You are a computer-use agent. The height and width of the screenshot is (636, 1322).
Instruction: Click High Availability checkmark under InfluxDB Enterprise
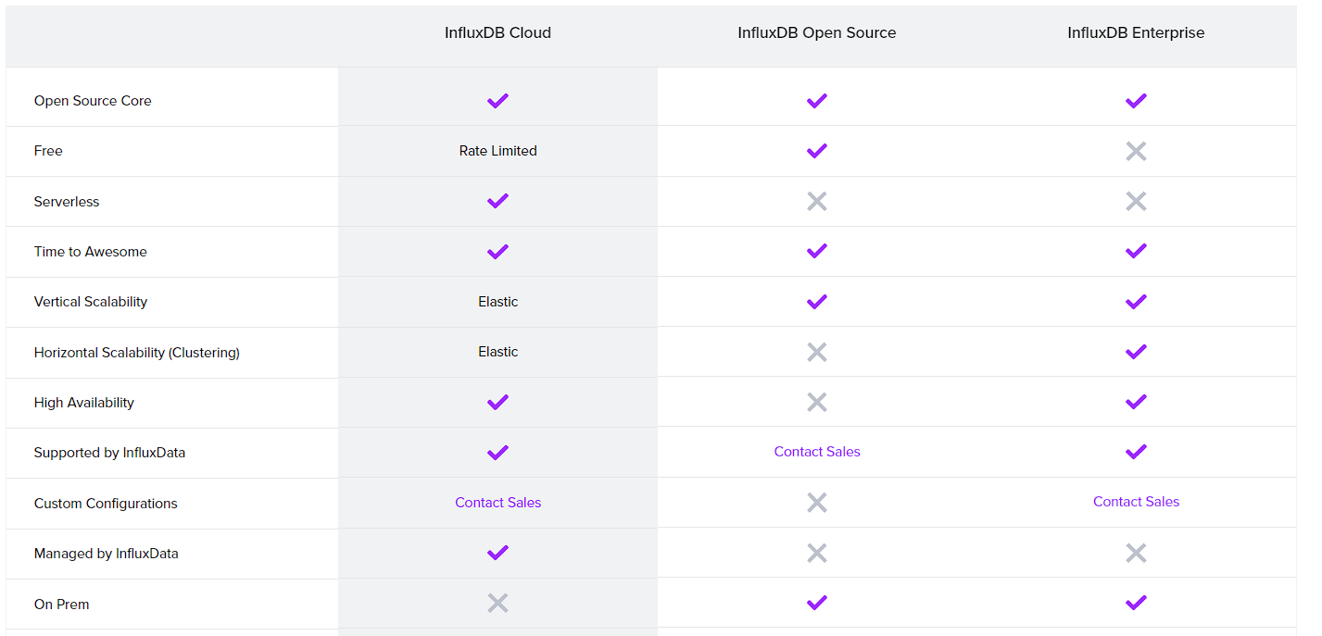(x=1136, y=402)
